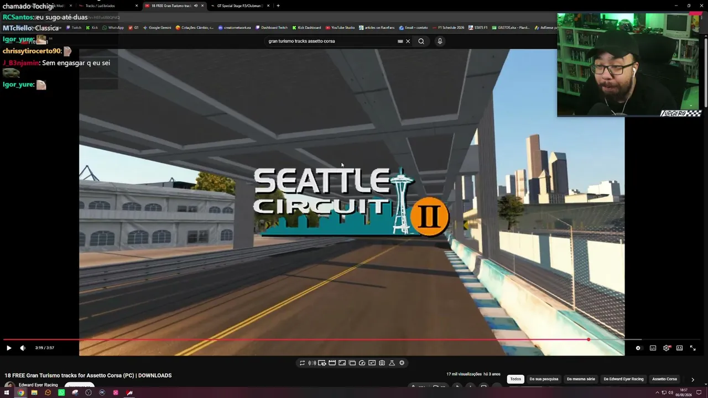This screenshot has height=398, width=708.
Task: Open the 'F1 Schedule 2026' bookmark
Action: tap(449, 28)
